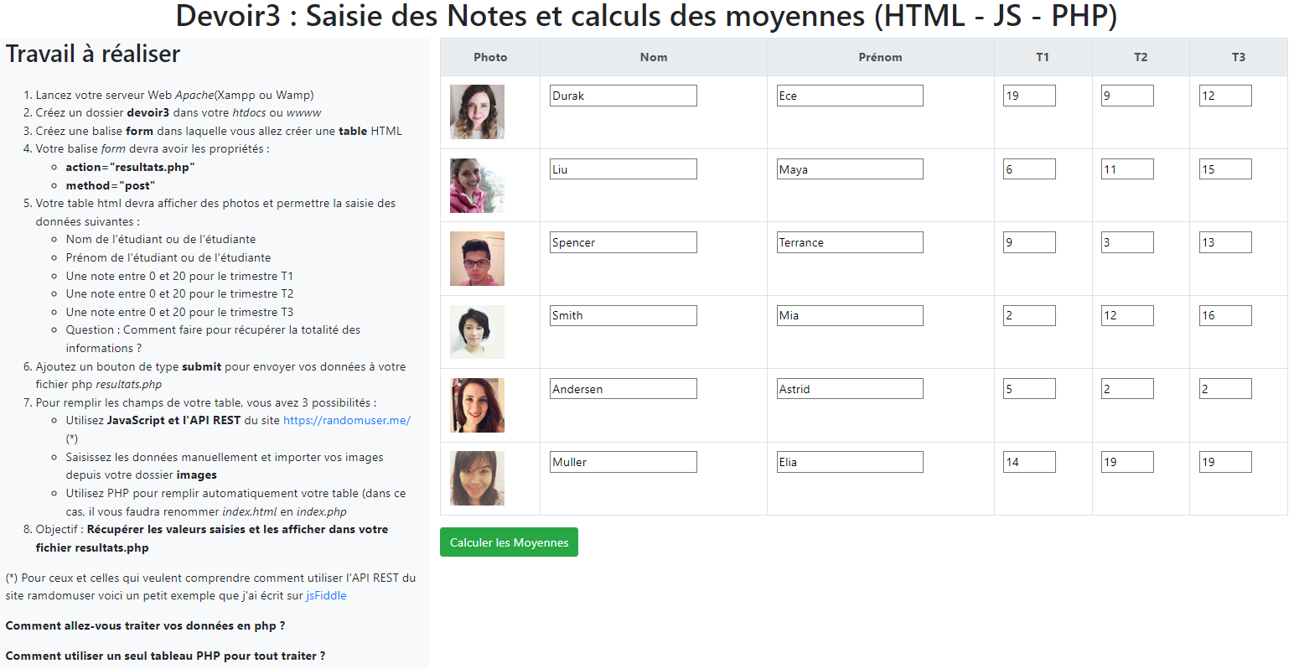Click the photo thumbnail of Ece Durak

tap(476, 111)
